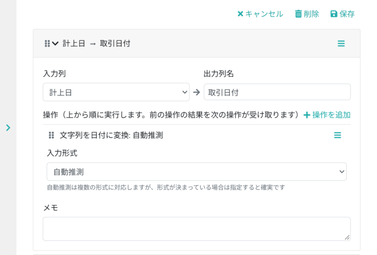Image resolution: width=377 pixels, height=255 pixels.
Task: Click the 入力形式 label
Action: coord(62,153)
